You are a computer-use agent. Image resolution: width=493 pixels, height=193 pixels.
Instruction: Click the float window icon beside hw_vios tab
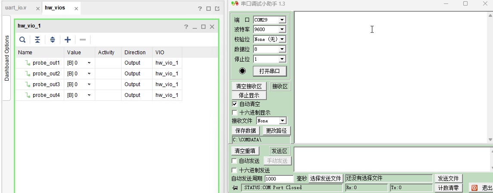click(x=217, y=9)
